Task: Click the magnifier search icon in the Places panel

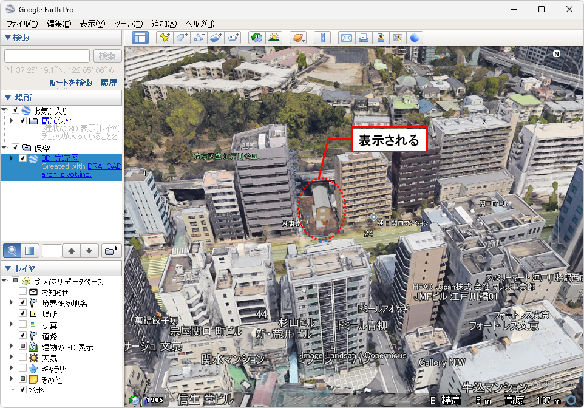Action: (x=12, y=251)
